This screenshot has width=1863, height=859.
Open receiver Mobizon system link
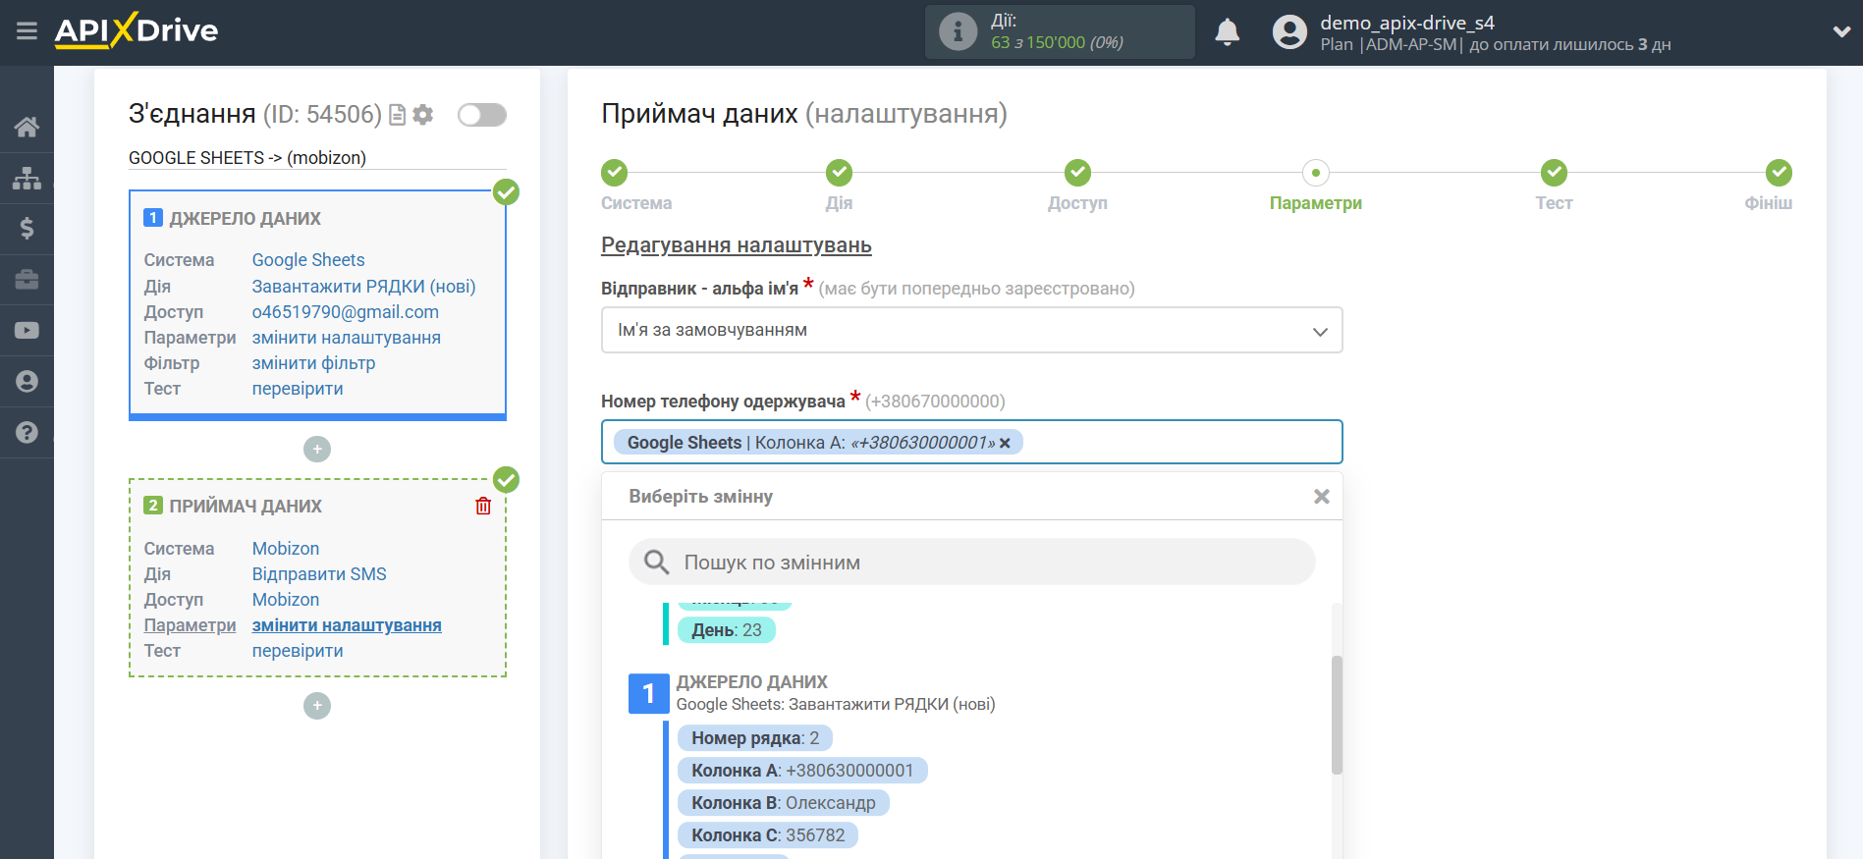pyautogui.click(x=286, y=549)
